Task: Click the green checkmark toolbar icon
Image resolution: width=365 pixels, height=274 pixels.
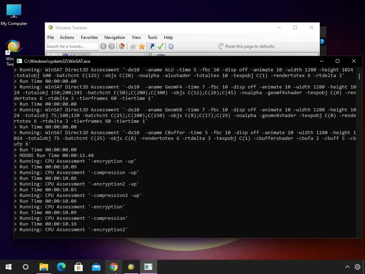Action: pyautogui.click(x=160, y=46)
